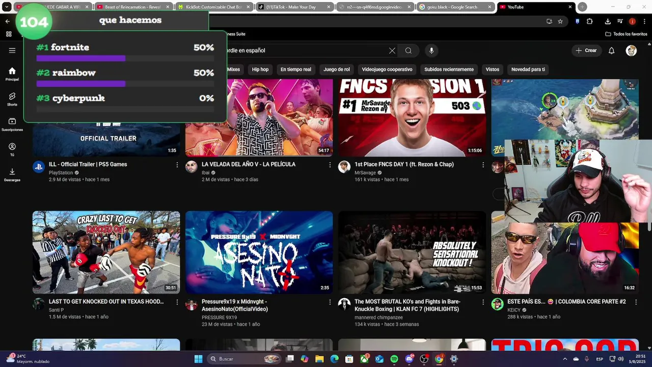Open Spotify from the taskbar

click(x=394, y=359)
